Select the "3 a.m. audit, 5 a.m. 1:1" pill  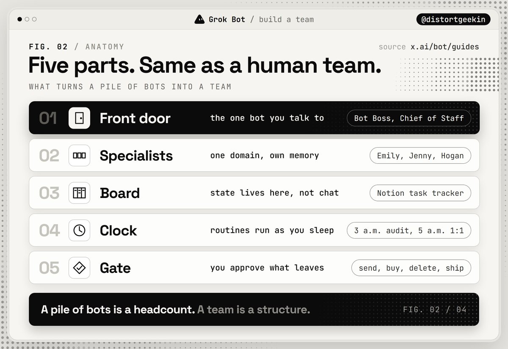tap(409, 230)
